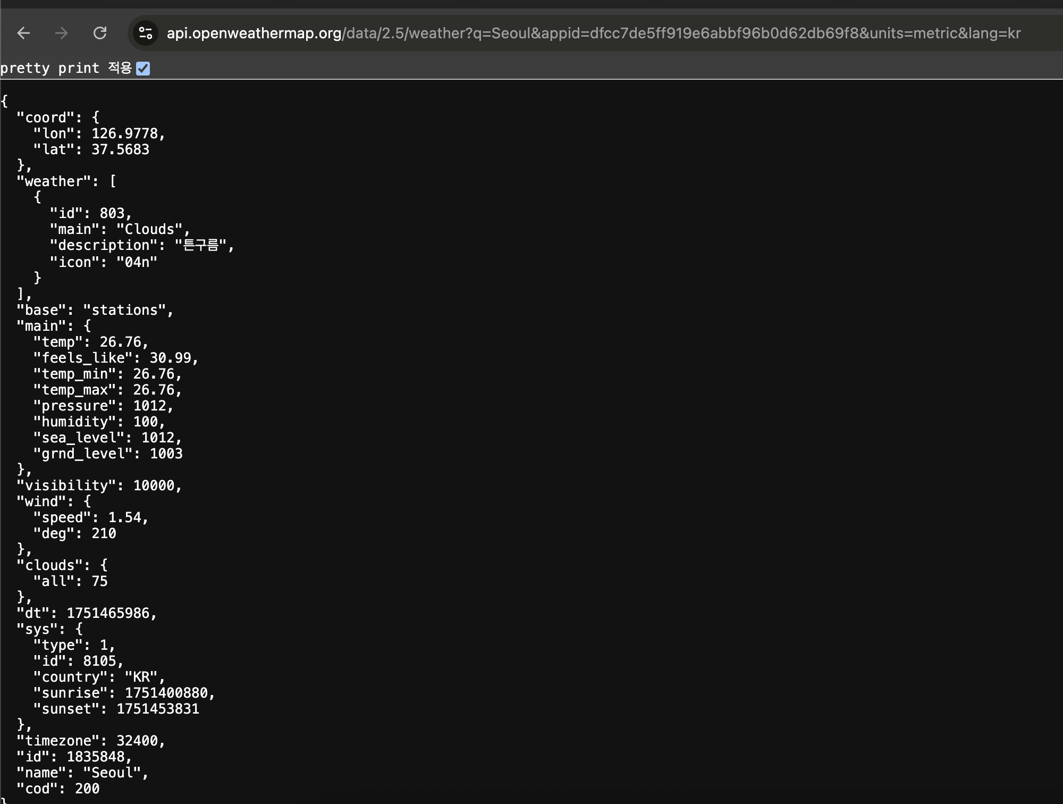
Task: Click the longitude value 126.9778
Action: pos(125,133)
